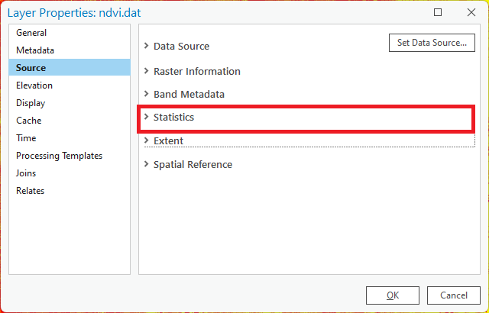
Task: Expand the Extent section
Action: (146, 140)
